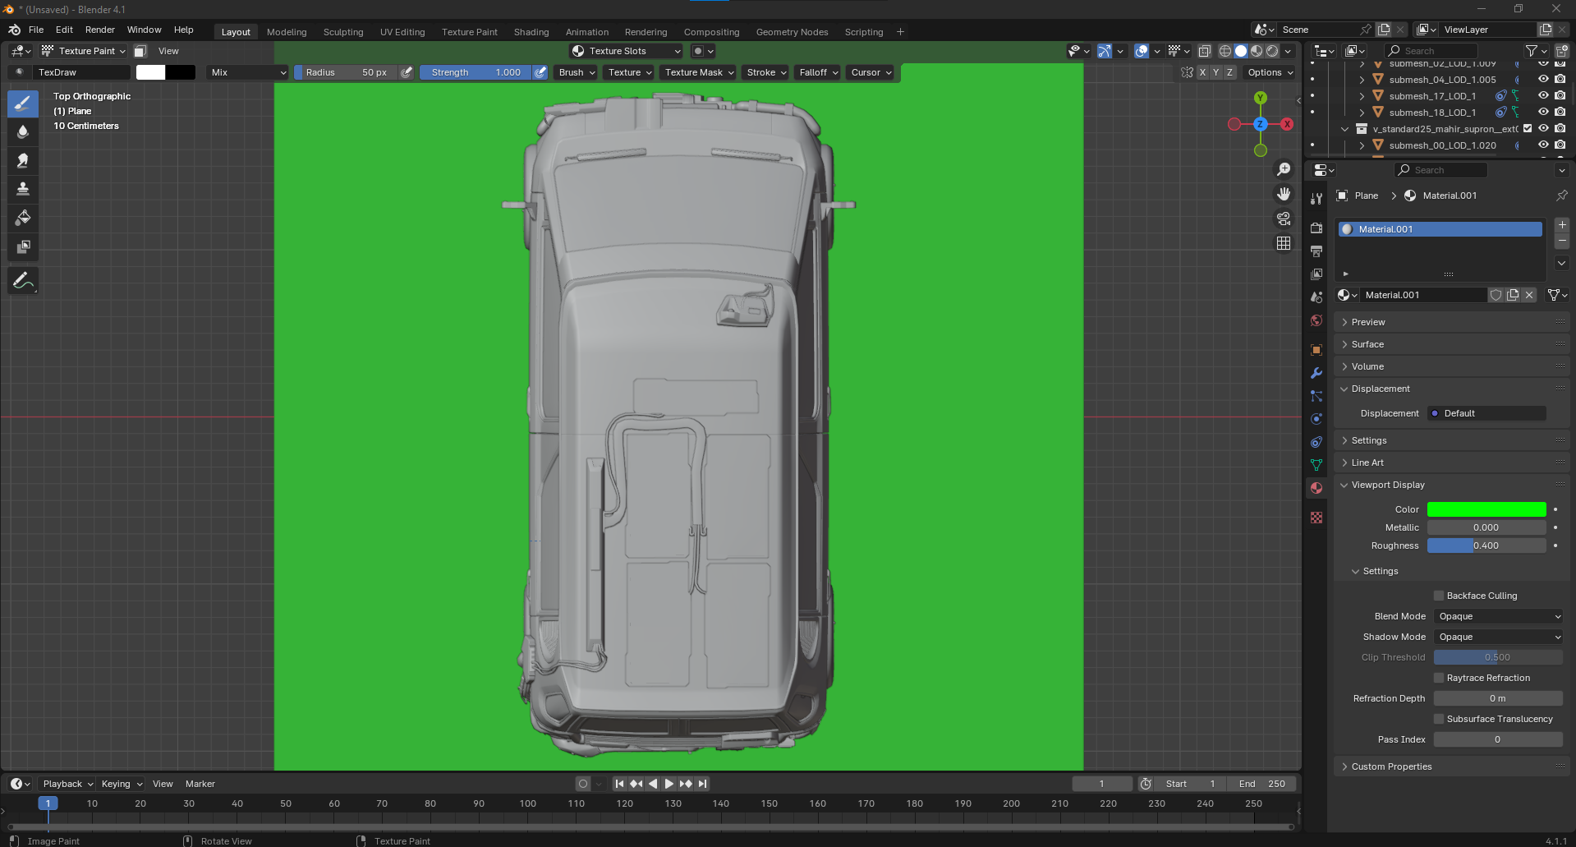The width and height of the screenshot is (1576, 847).
Task: Open the Render menu
Action: pos(99,30)
